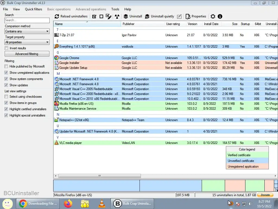Sort by the Install Date column header
The height and width of the screenshot is (209, 278).
[212, 24]
